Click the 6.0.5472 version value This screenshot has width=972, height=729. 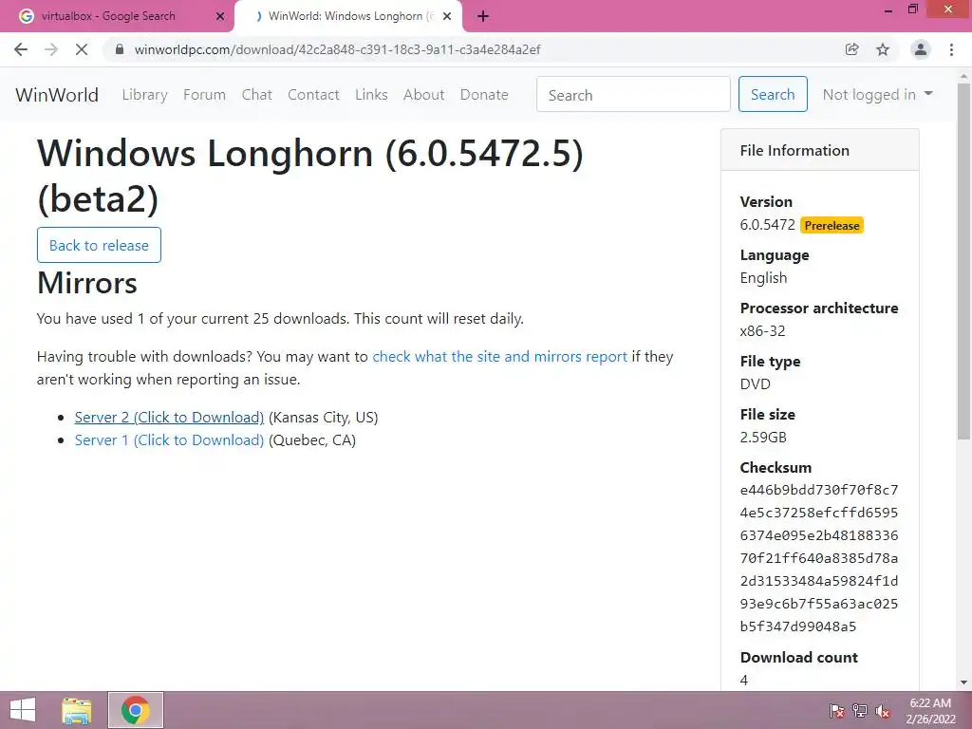767,225
